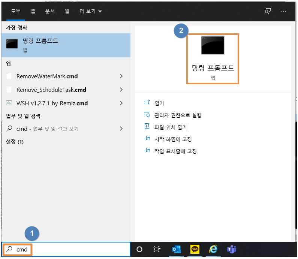The image size is (298, 259).
Task: Click the Remove_ScheduleTask.cmd file icon
Action: click(9, 90)
